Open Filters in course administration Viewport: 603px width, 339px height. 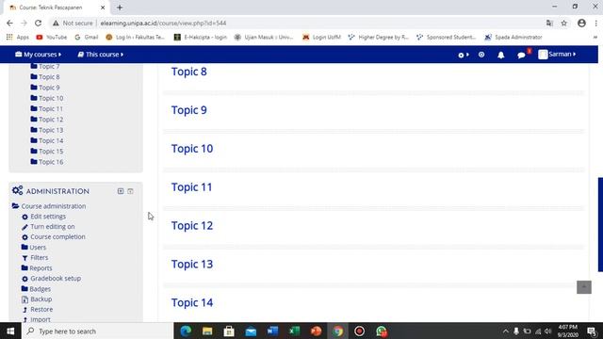click(x=40, y=257)
